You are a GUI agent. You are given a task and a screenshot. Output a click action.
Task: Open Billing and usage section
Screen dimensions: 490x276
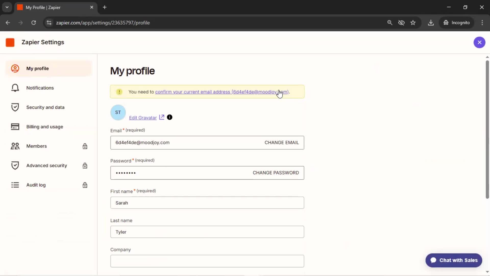pos(48,127)
